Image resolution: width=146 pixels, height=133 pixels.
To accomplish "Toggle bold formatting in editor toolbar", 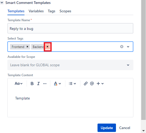I will tap(32, 84).
